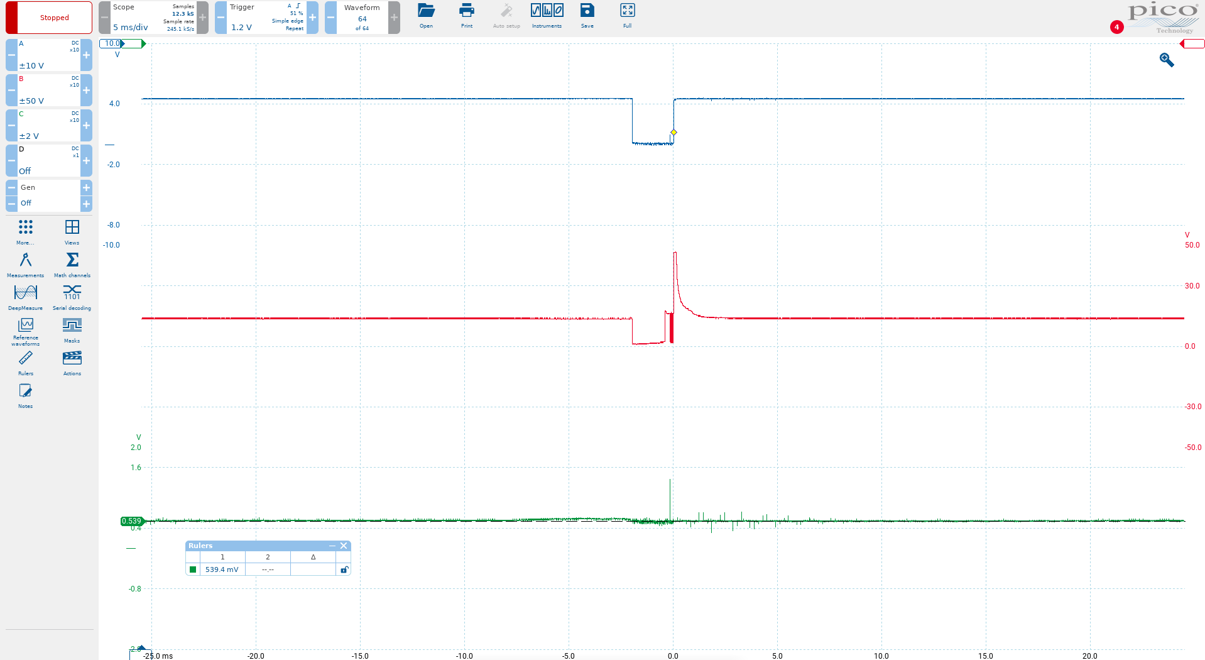Click the Save disk icon
This screenshot has height=660, width=1205.
tap(587, 16)
